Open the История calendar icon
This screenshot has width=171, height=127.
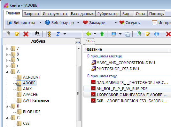pos(154,23)
